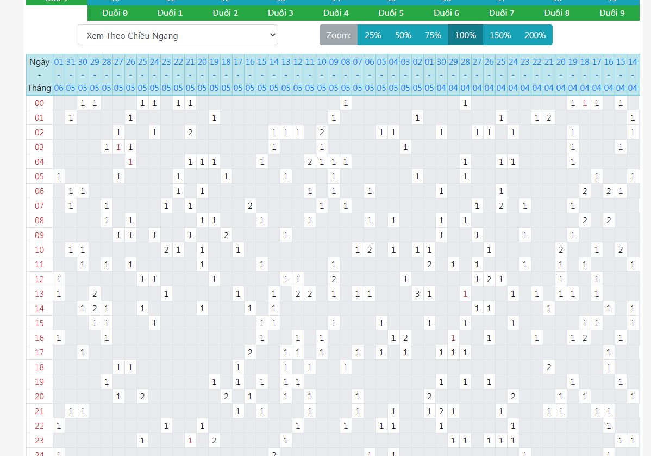Open the Đuôi 0 tab
Viewport: 651px width, 456px height.
(115, 13)
